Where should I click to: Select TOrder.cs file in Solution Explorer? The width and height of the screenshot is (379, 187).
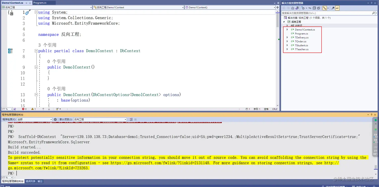(x=301, y=41)
